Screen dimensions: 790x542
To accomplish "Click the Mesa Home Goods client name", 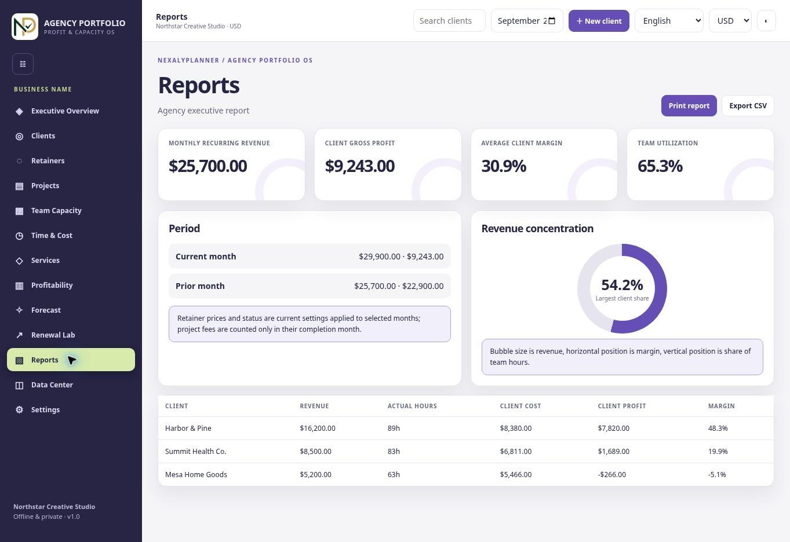I will click(x=196, y=475).
